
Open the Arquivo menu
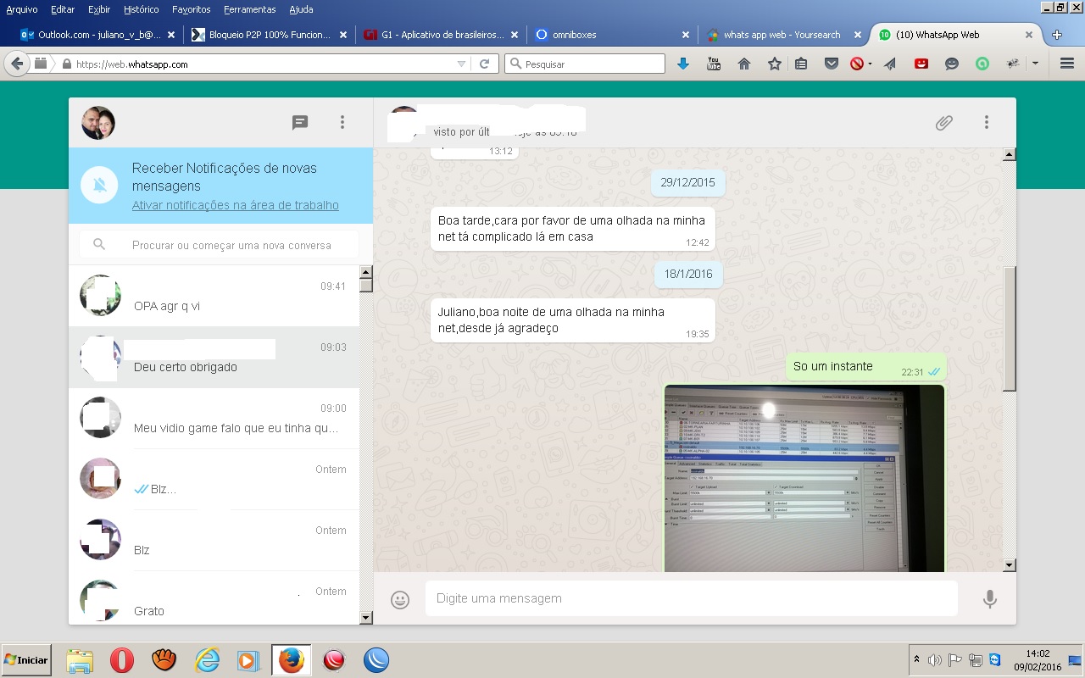tap(22, 9)
